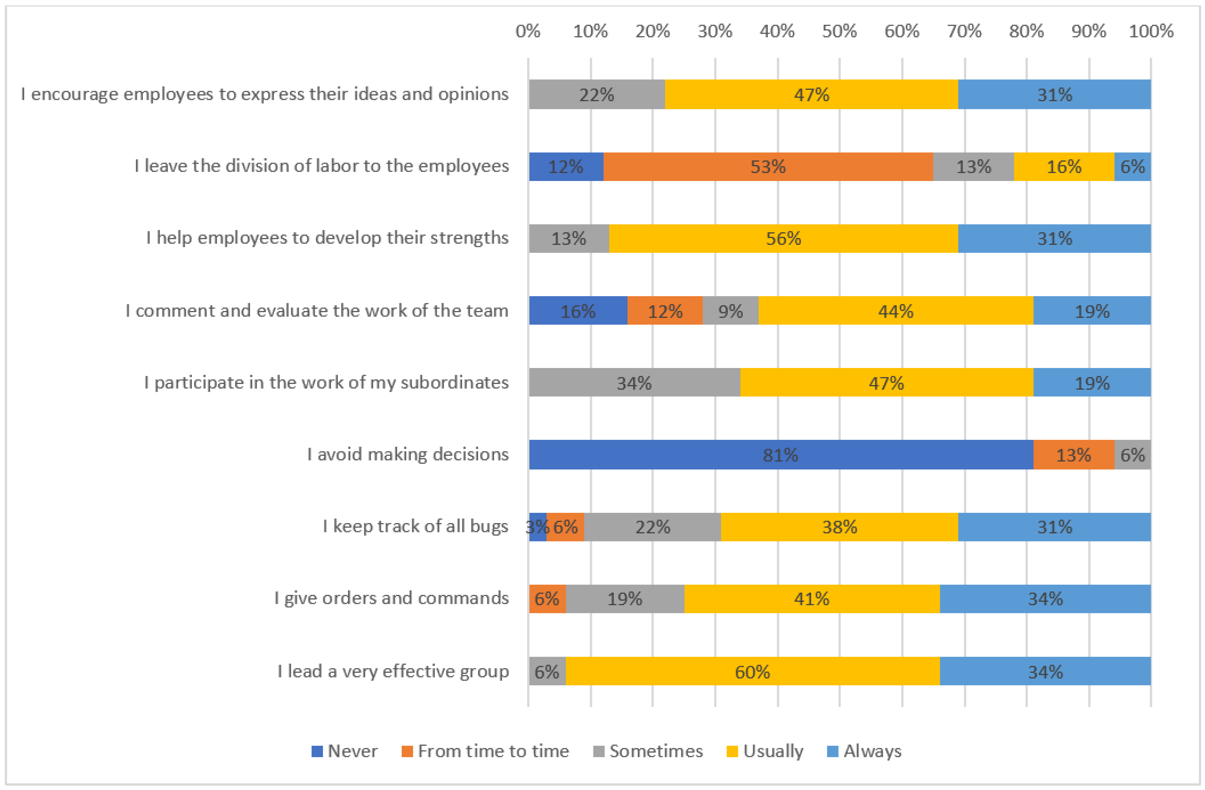Click the 50% axis label

point(839,31)
